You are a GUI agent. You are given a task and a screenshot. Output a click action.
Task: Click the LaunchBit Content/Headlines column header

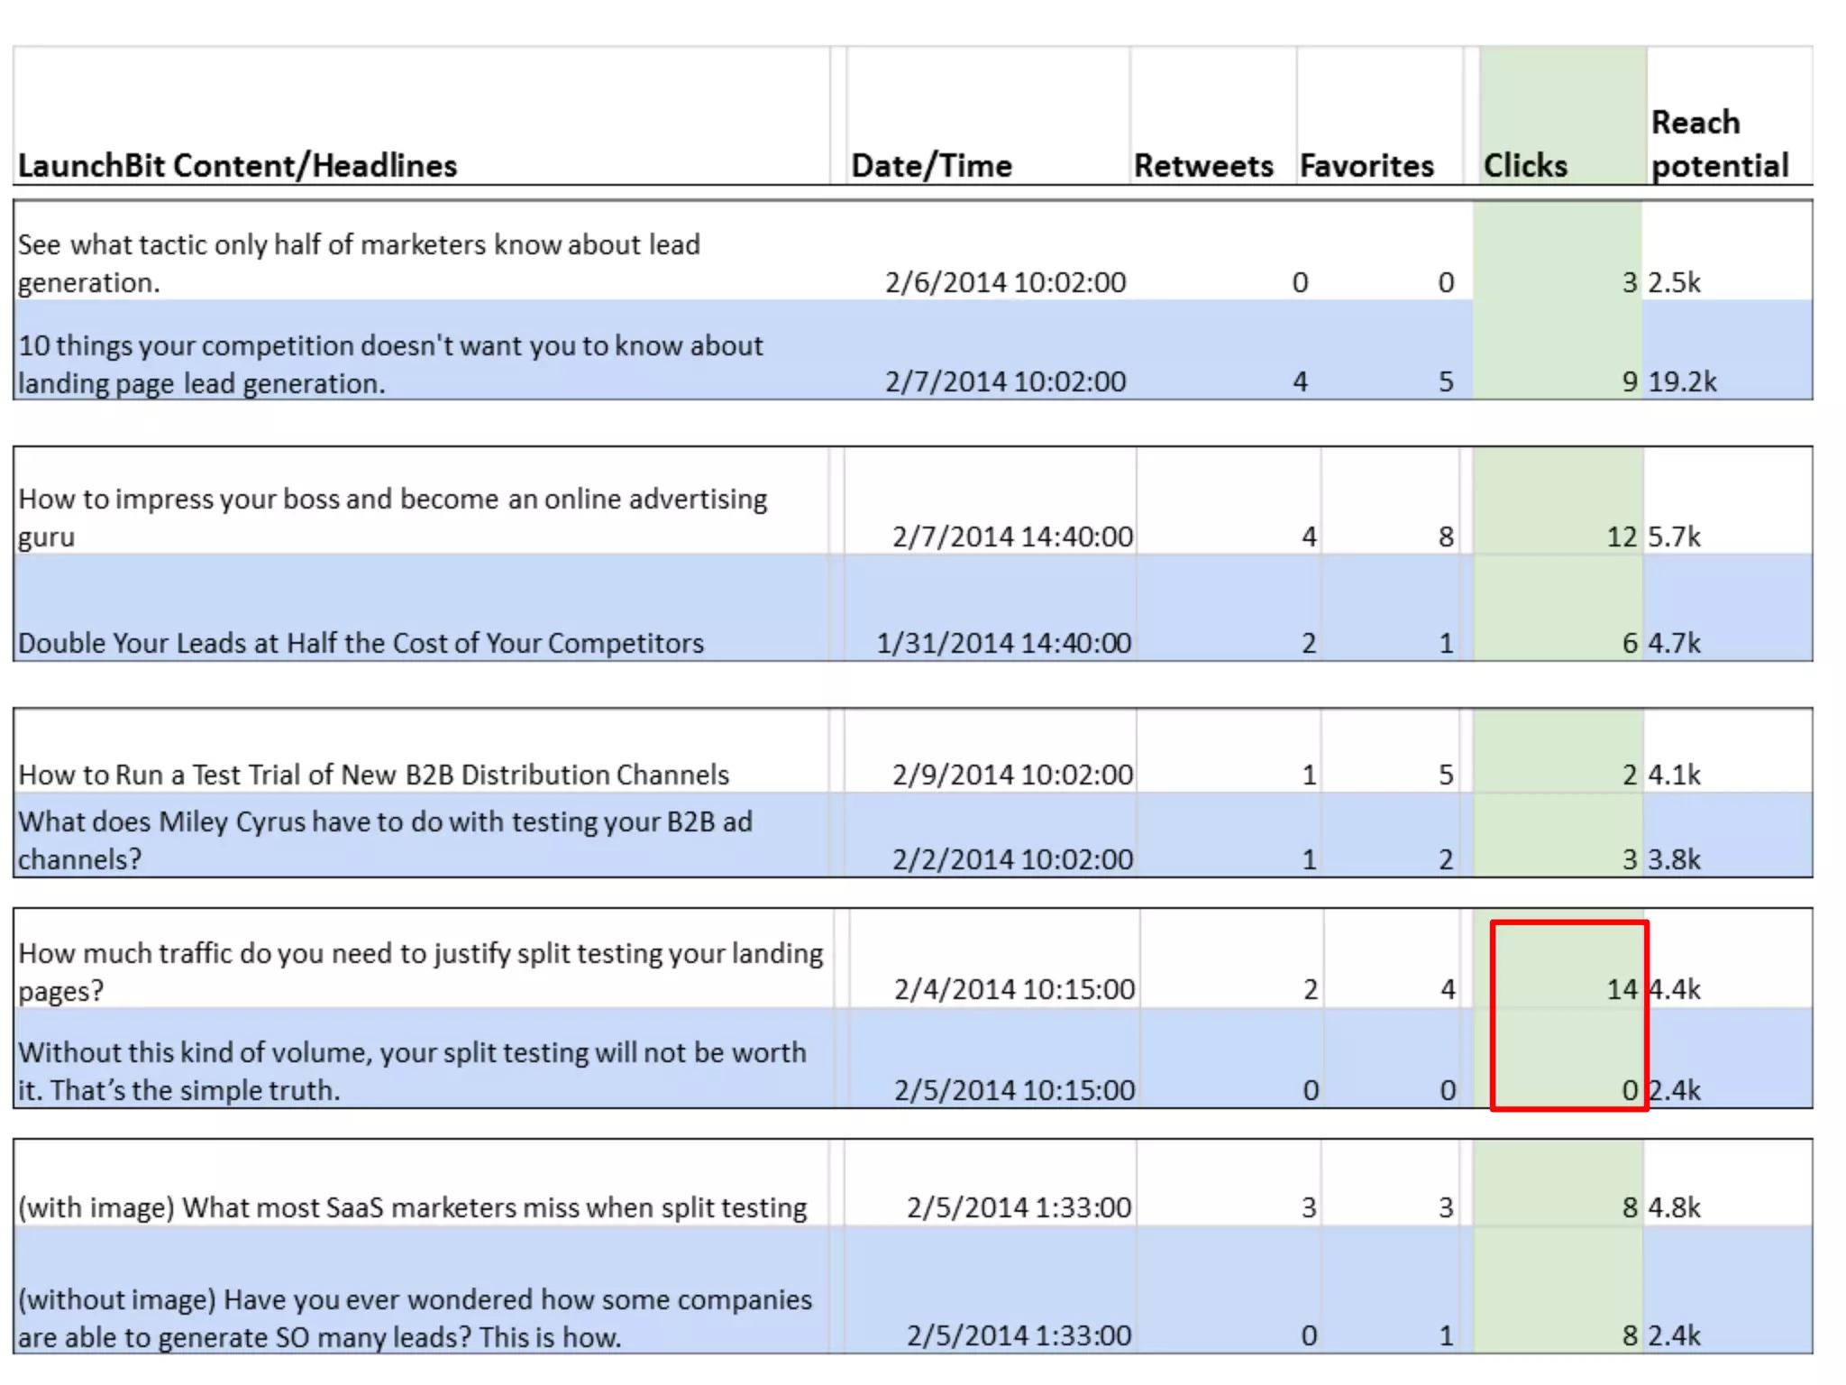pos(238,166)
